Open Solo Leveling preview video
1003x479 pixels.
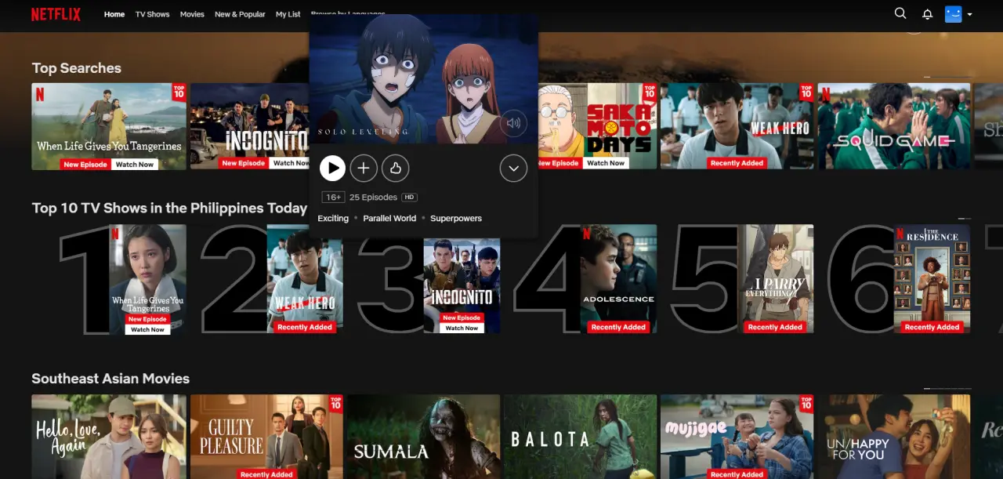click(423, 78)
